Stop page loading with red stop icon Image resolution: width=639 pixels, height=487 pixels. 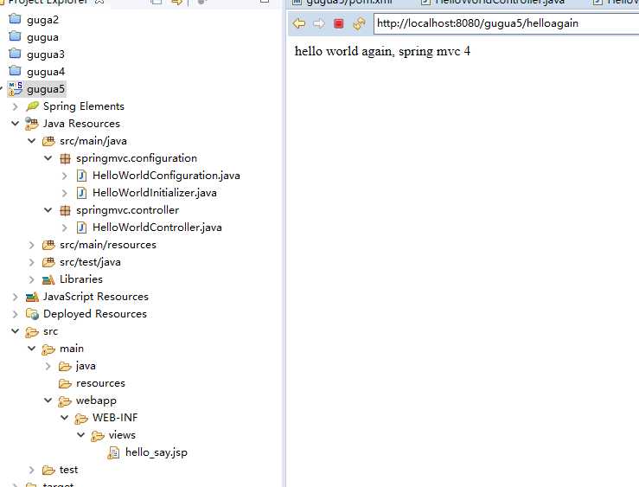(338, 23)
